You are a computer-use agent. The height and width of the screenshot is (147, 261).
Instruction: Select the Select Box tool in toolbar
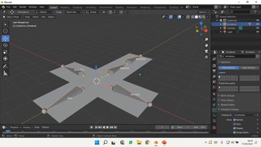5,24
